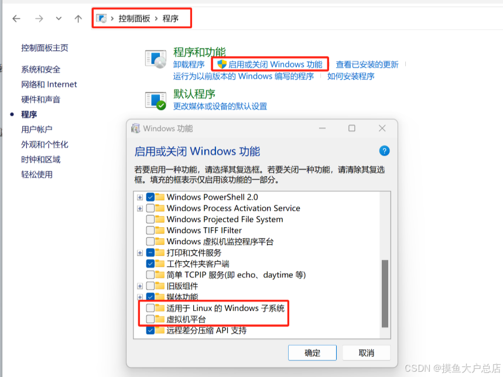Enable 适用于 Linux 的 Windows 子系统 checkbox
The image size is (503, 377).
[150, 308]
